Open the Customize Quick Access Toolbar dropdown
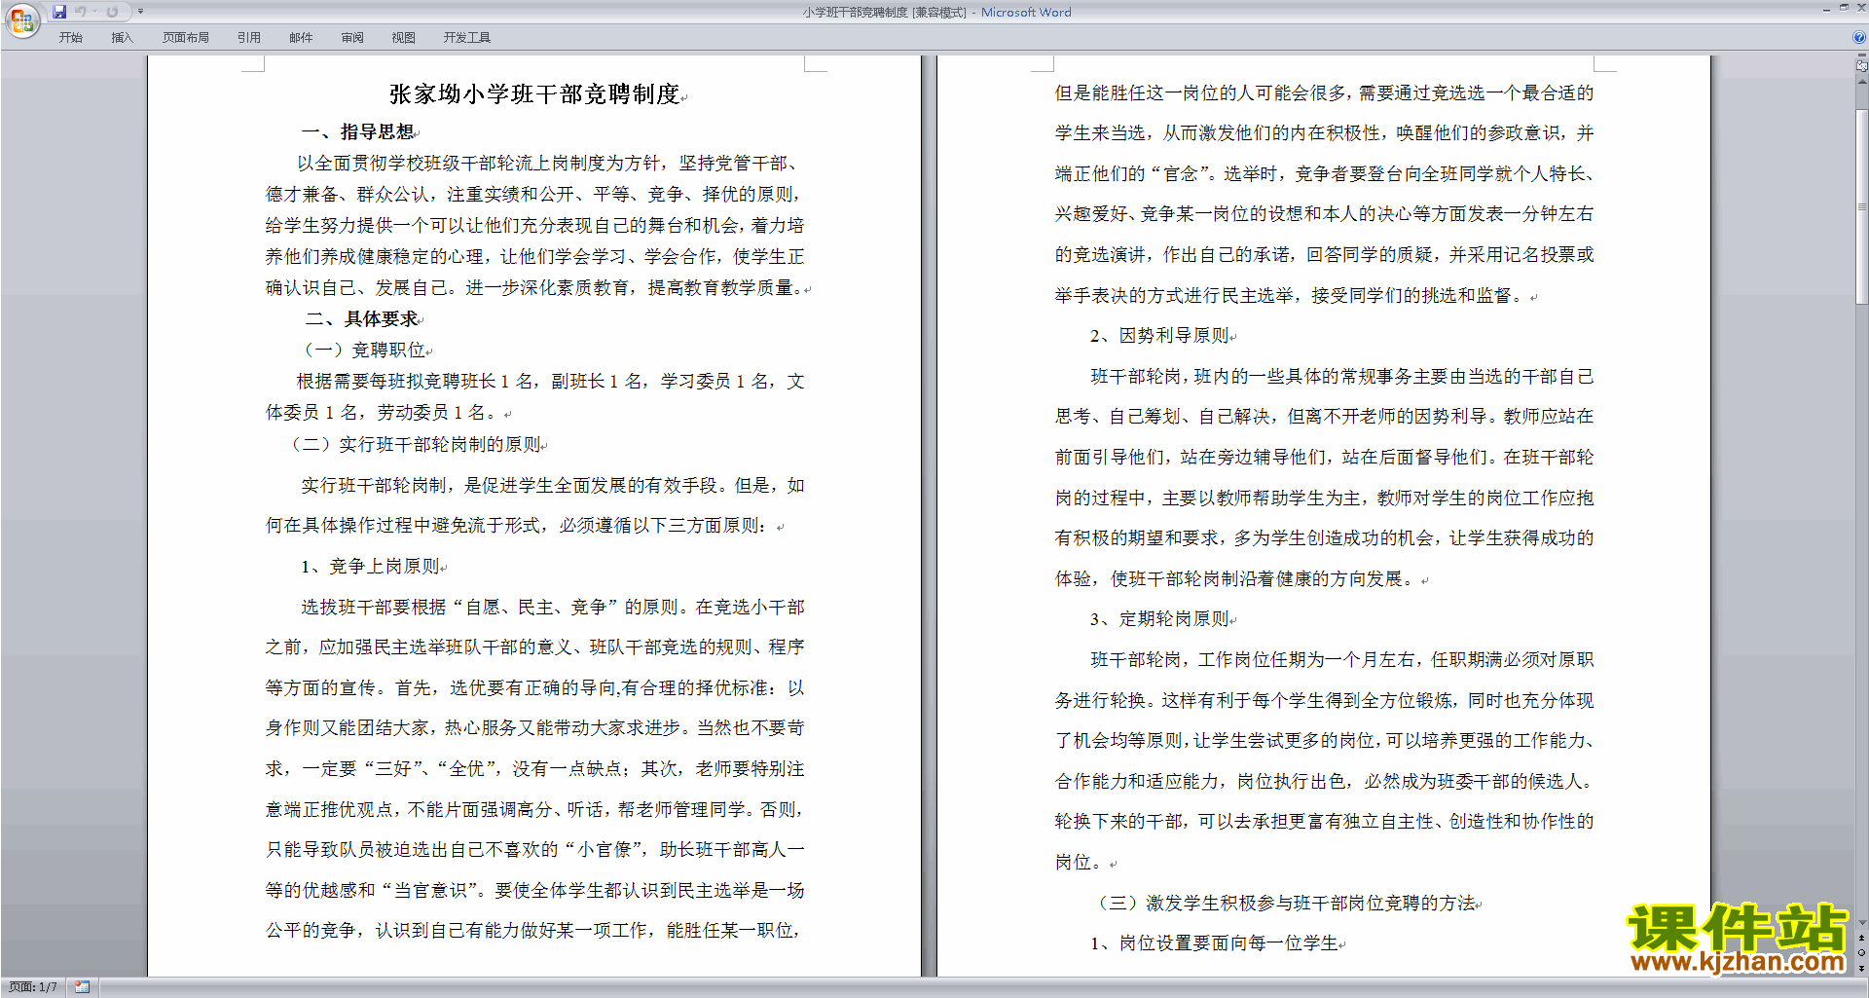The width and height of the screenshot is (1869, 998). 140,12
